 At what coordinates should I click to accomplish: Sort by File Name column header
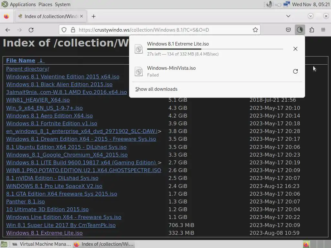point(21,60)
